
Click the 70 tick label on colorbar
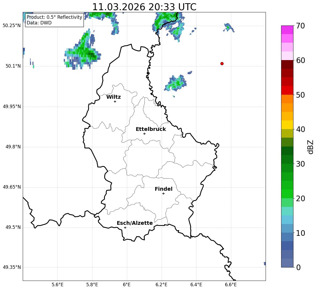(x=300, y=26)
